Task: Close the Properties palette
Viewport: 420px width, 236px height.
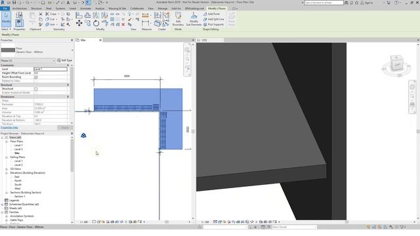Action: pyautogui.click(x=72, y=40)
